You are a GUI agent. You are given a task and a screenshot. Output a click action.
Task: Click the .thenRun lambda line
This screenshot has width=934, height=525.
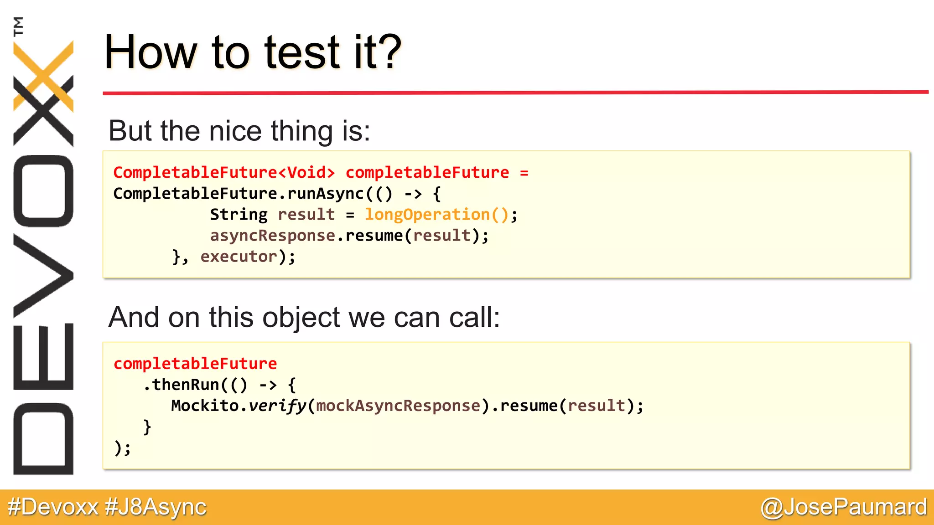(x=220, y=385)
